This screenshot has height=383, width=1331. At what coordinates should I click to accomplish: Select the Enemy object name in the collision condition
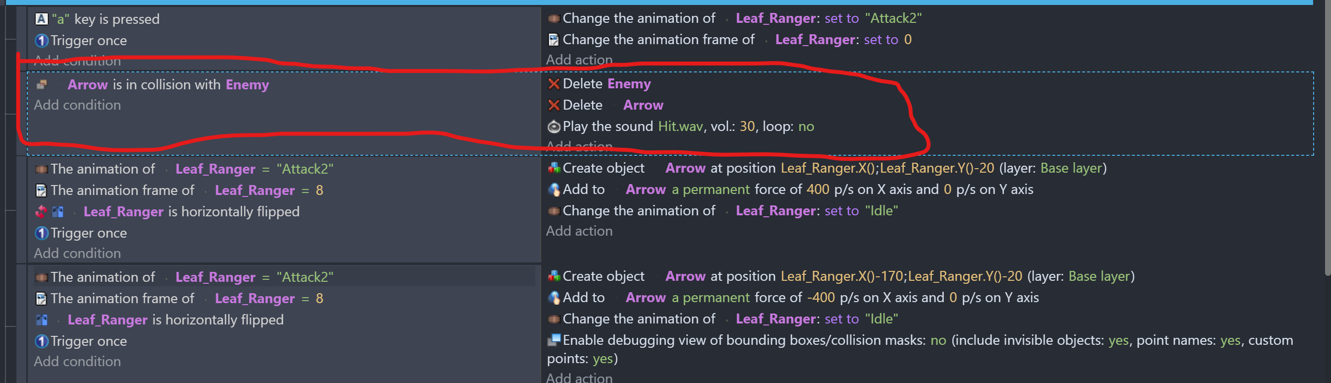(x=247, y=84)
